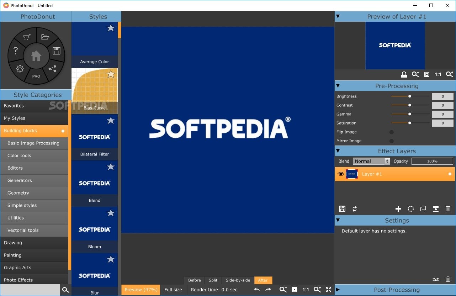Save the image with the floppy disk wheel icon

56,51
